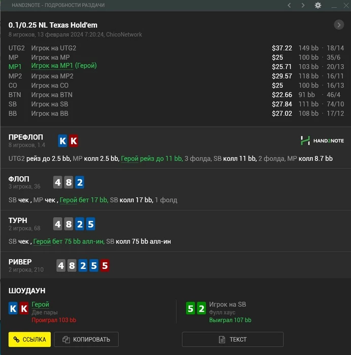The image size is (351, 355).
Task: Expand details with round chevron button
Action: pos(339,25)
